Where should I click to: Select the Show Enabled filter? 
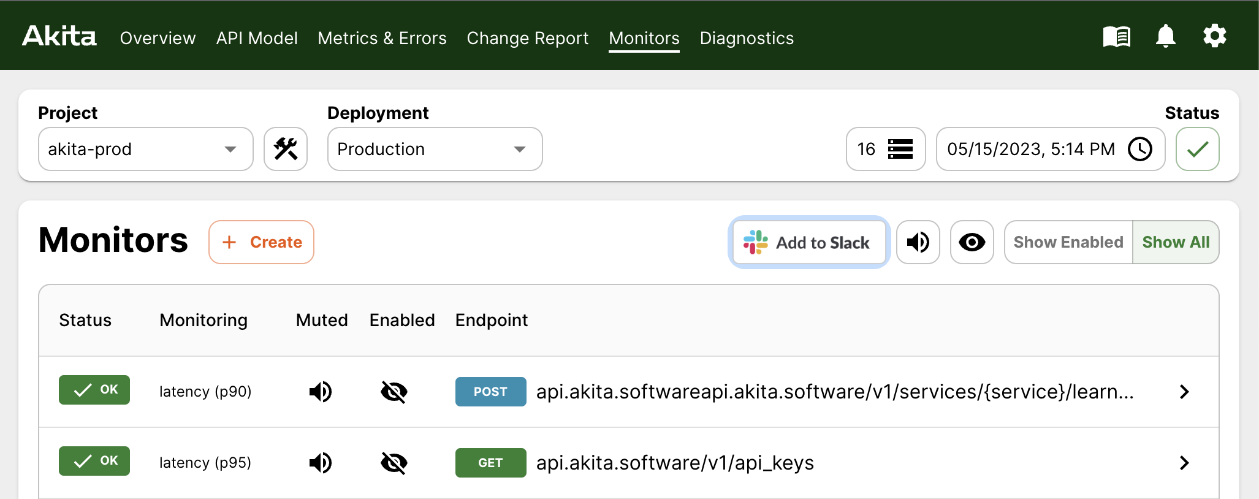coord(1068,242)
